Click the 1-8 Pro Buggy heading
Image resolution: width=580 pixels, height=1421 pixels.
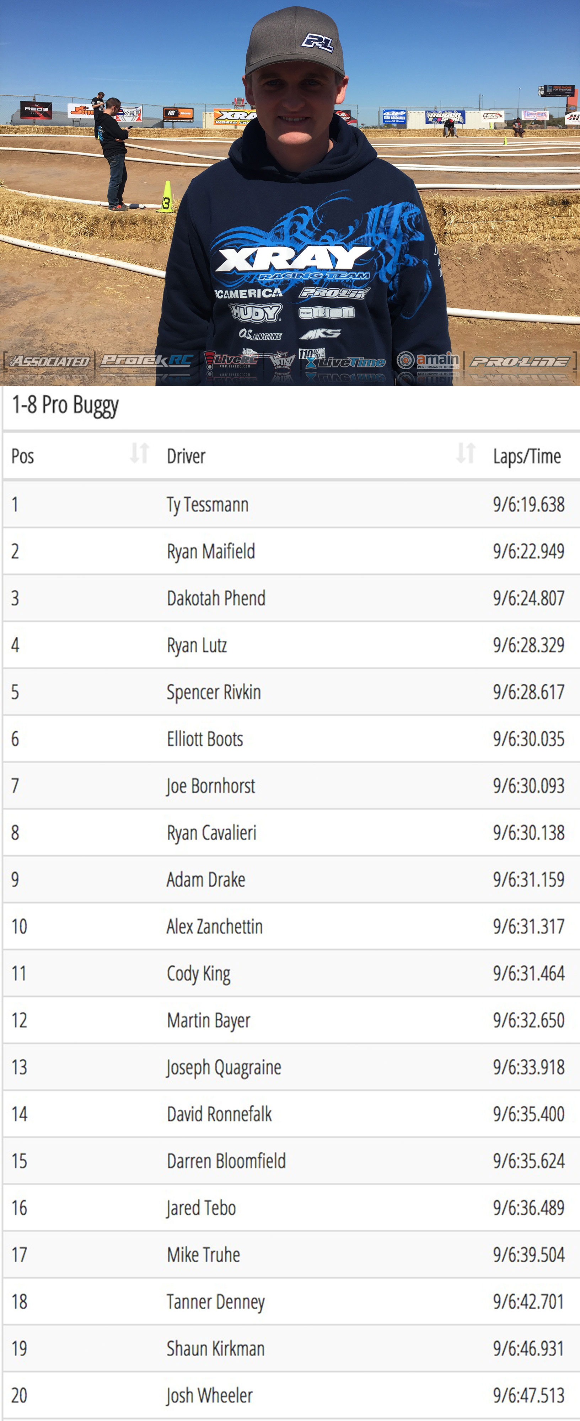(65, 406)
